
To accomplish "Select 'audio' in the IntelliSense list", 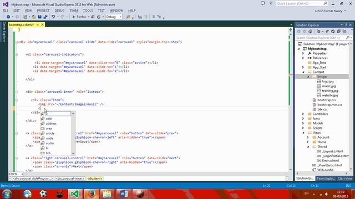I will 50,143.
